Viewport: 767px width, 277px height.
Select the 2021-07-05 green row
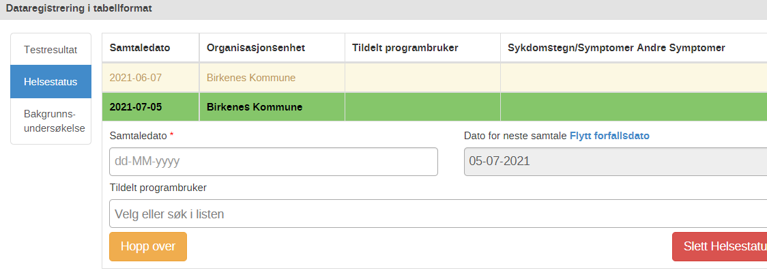point(435,106)
